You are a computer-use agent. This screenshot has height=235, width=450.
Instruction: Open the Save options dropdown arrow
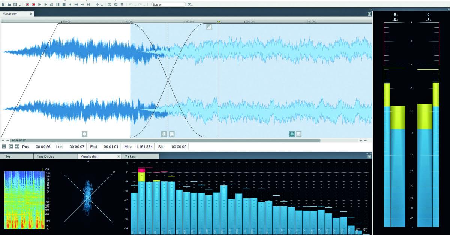click(x=19, y=5)
